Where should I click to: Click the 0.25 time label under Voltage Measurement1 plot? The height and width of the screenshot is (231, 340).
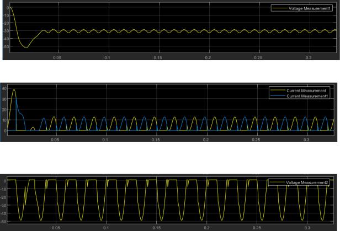click(x=258, y=57)
